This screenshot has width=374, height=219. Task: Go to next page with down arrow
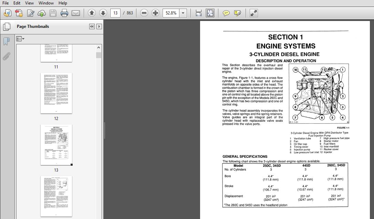[x=103, y=13]
